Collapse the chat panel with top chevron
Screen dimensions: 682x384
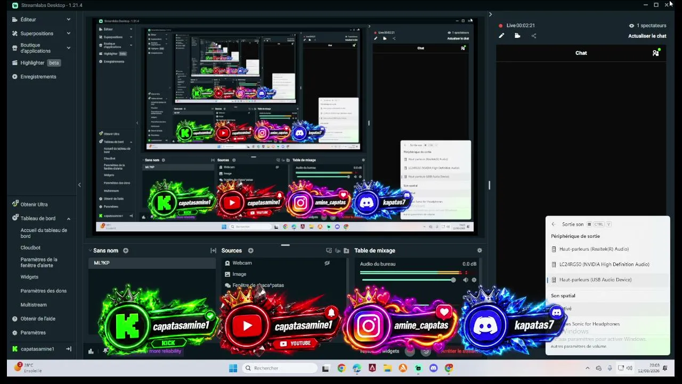click(490, 14)
